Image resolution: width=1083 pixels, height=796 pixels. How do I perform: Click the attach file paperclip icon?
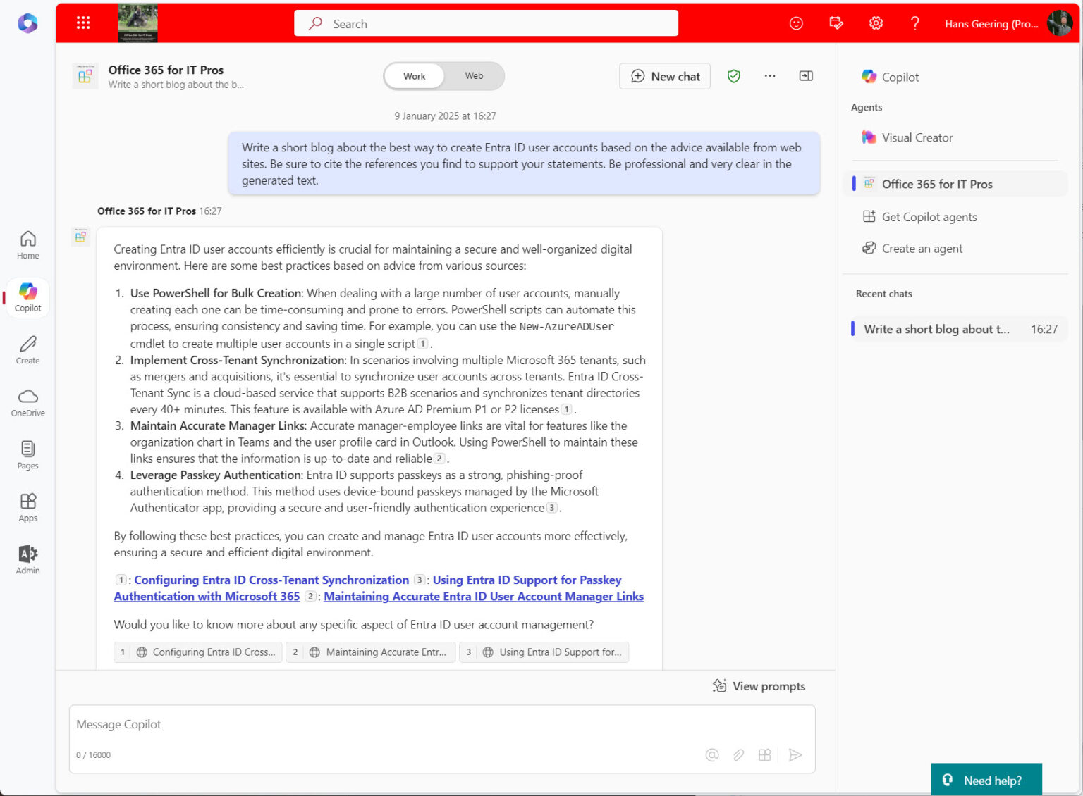tap(738, 755)
